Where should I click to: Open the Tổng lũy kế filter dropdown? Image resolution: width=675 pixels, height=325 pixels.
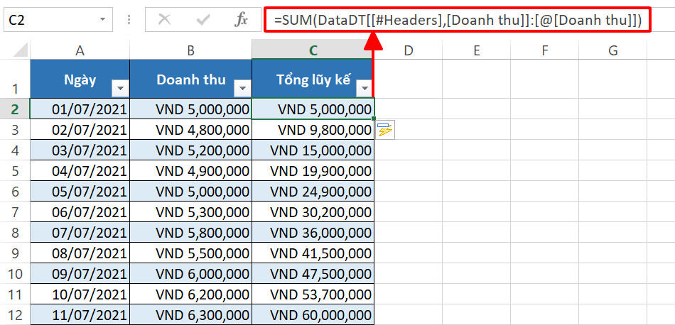(x=364, y=89)
